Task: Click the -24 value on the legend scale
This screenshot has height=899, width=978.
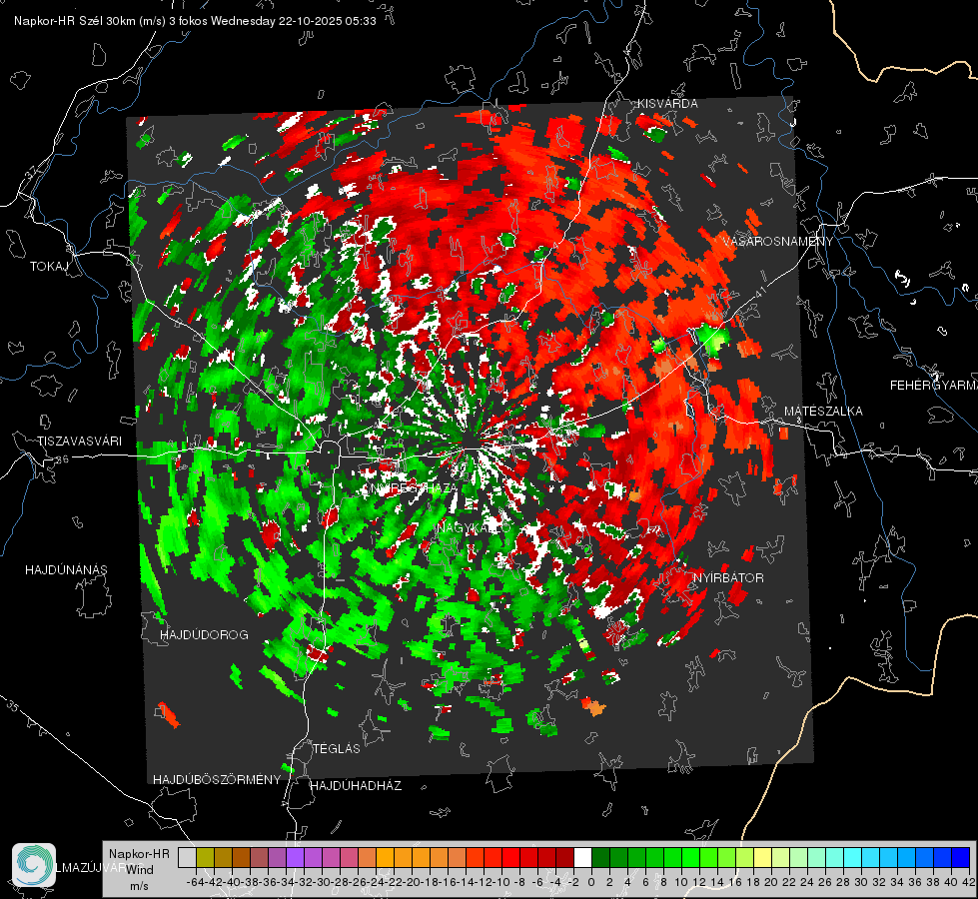Action: click(x=375, y=882)
